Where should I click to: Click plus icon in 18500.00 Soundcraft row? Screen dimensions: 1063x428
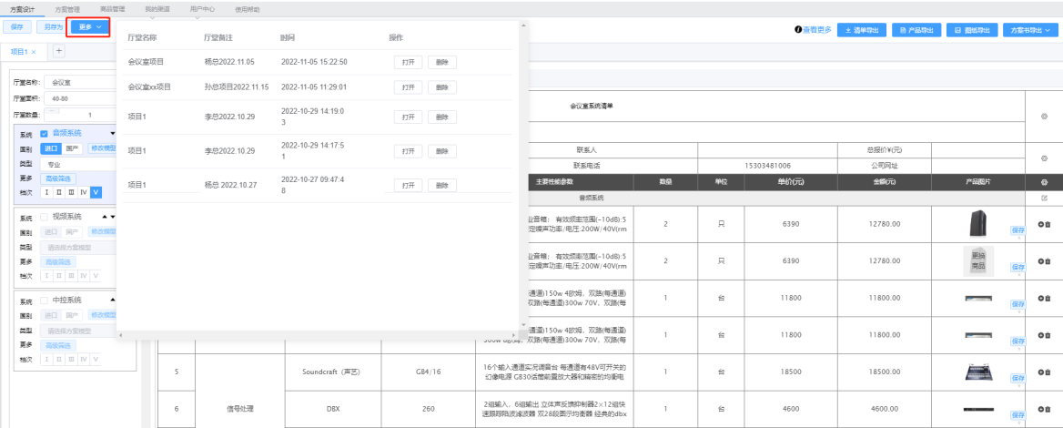[x=1040, y=372]
